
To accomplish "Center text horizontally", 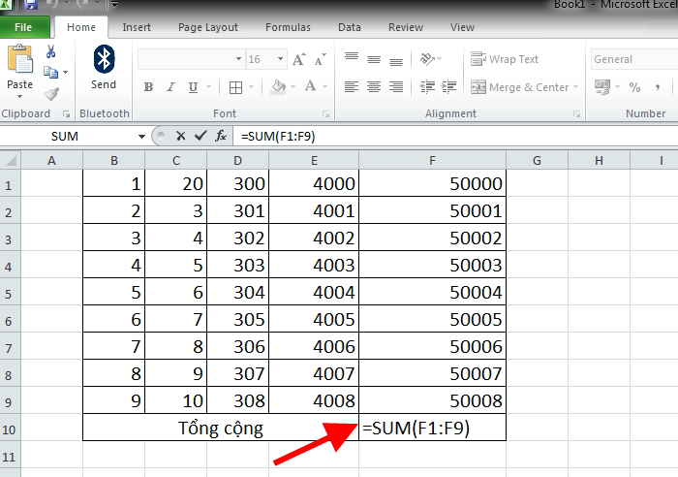I will (374, 87).
